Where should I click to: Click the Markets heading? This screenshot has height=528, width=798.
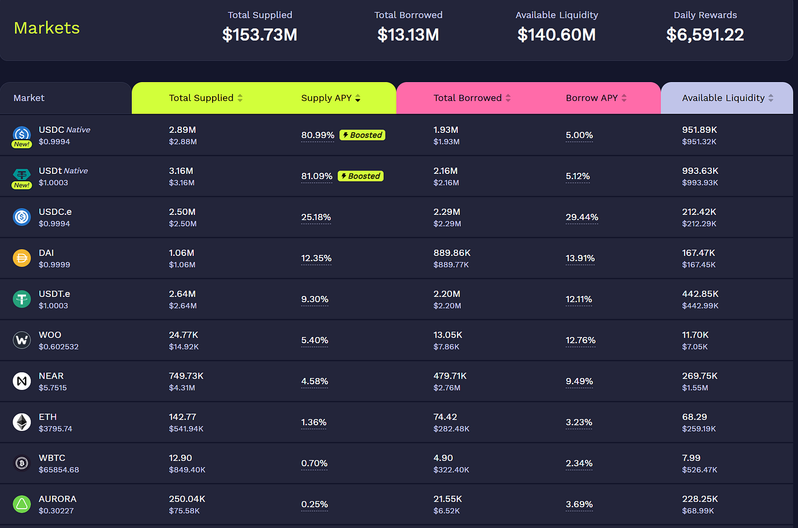click(47, 28)
